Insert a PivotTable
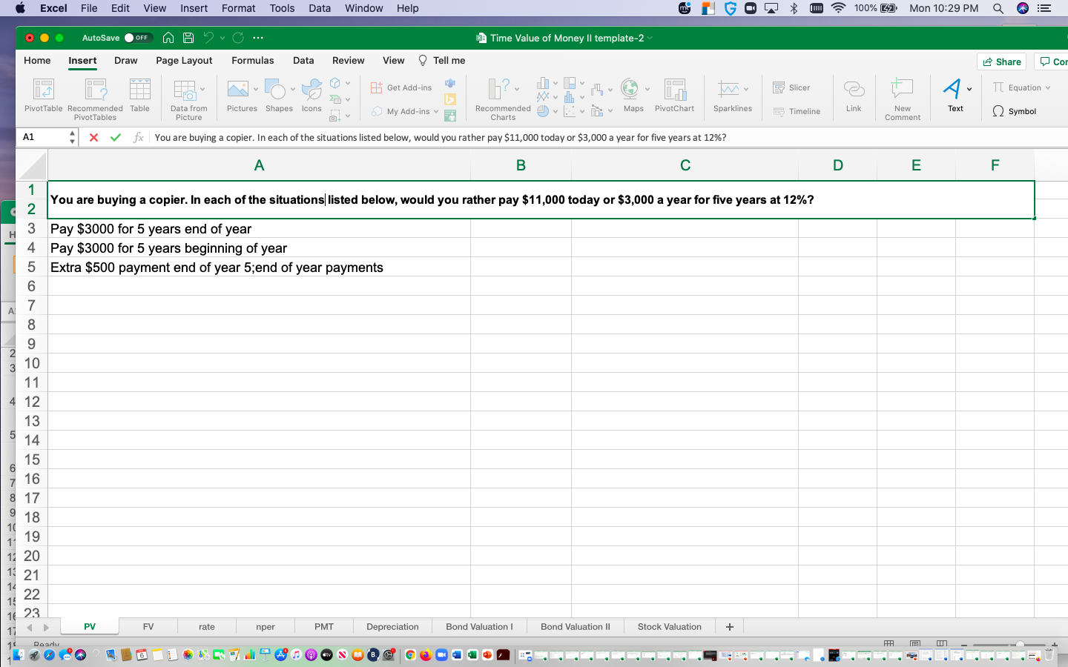Screen dimensions: 1068x667 [42, 96]
